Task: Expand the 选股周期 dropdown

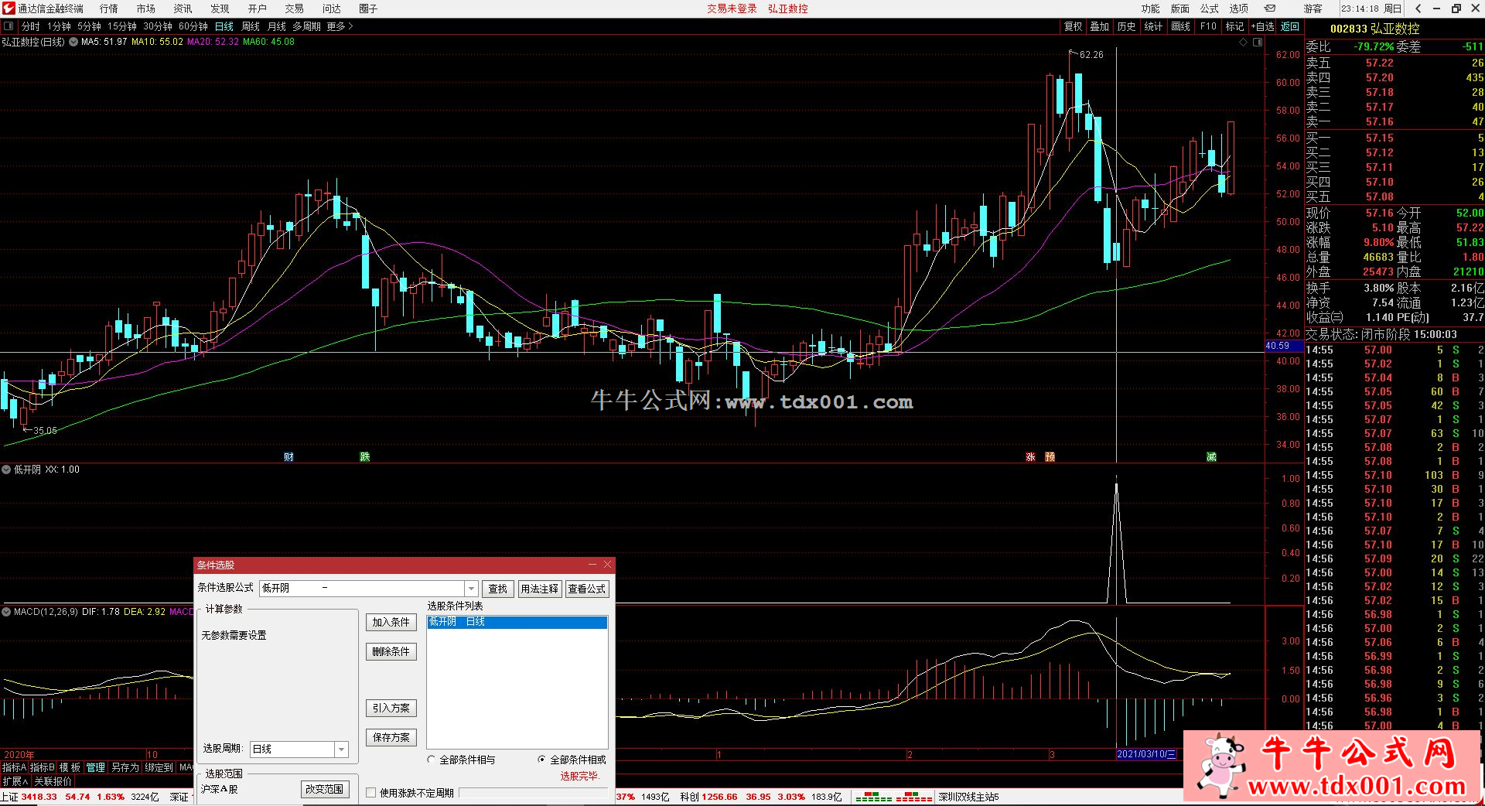Action: [341, 749]
